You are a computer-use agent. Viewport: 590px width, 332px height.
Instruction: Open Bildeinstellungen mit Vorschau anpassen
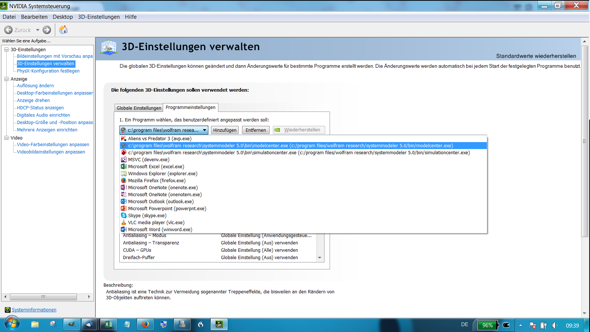coord(55,56)
